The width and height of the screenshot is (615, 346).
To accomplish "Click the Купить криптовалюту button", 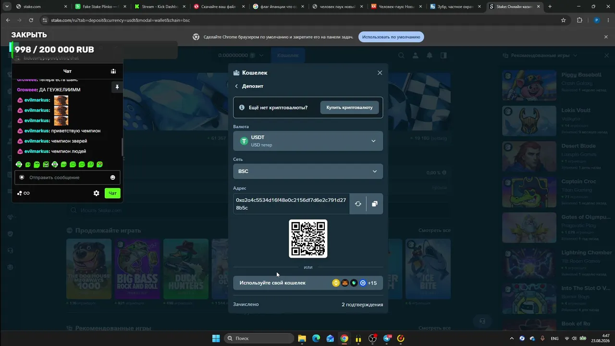I will [349, 108].
